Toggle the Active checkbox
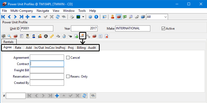The height and width of the screenshot is (103, 207). click(163, 29)
